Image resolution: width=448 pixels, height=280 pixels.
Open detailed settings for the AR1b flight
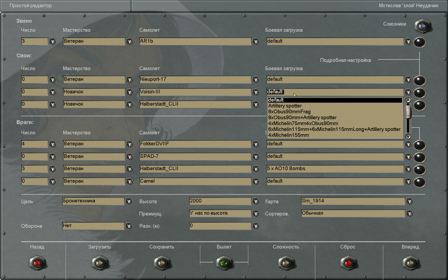tap(420, 42)
